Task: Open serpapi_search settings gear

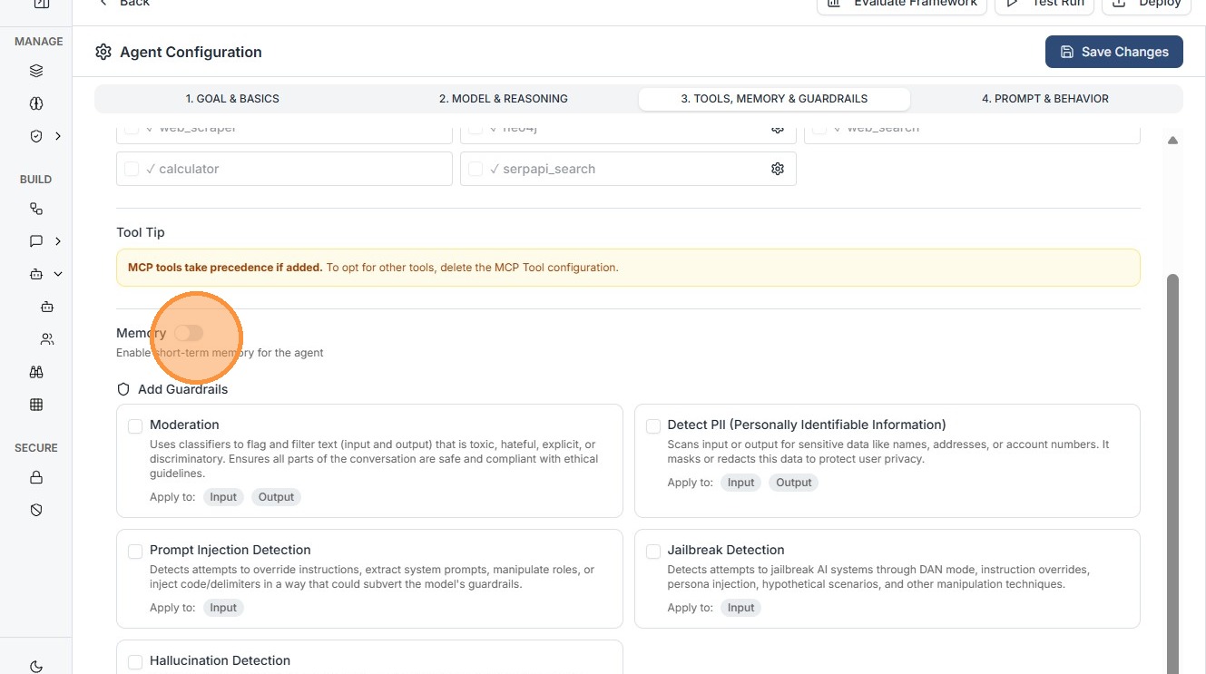Action: point(778,169)
